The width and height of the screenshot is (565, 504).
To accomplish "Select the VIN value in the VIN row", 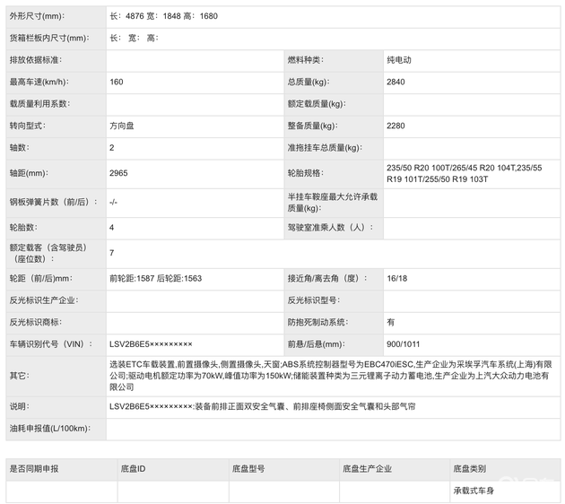I will (151, 344).
